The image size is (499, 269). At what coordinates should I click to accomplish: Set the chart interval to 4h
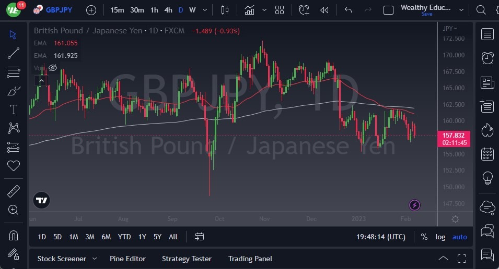[x=168, y=10]
